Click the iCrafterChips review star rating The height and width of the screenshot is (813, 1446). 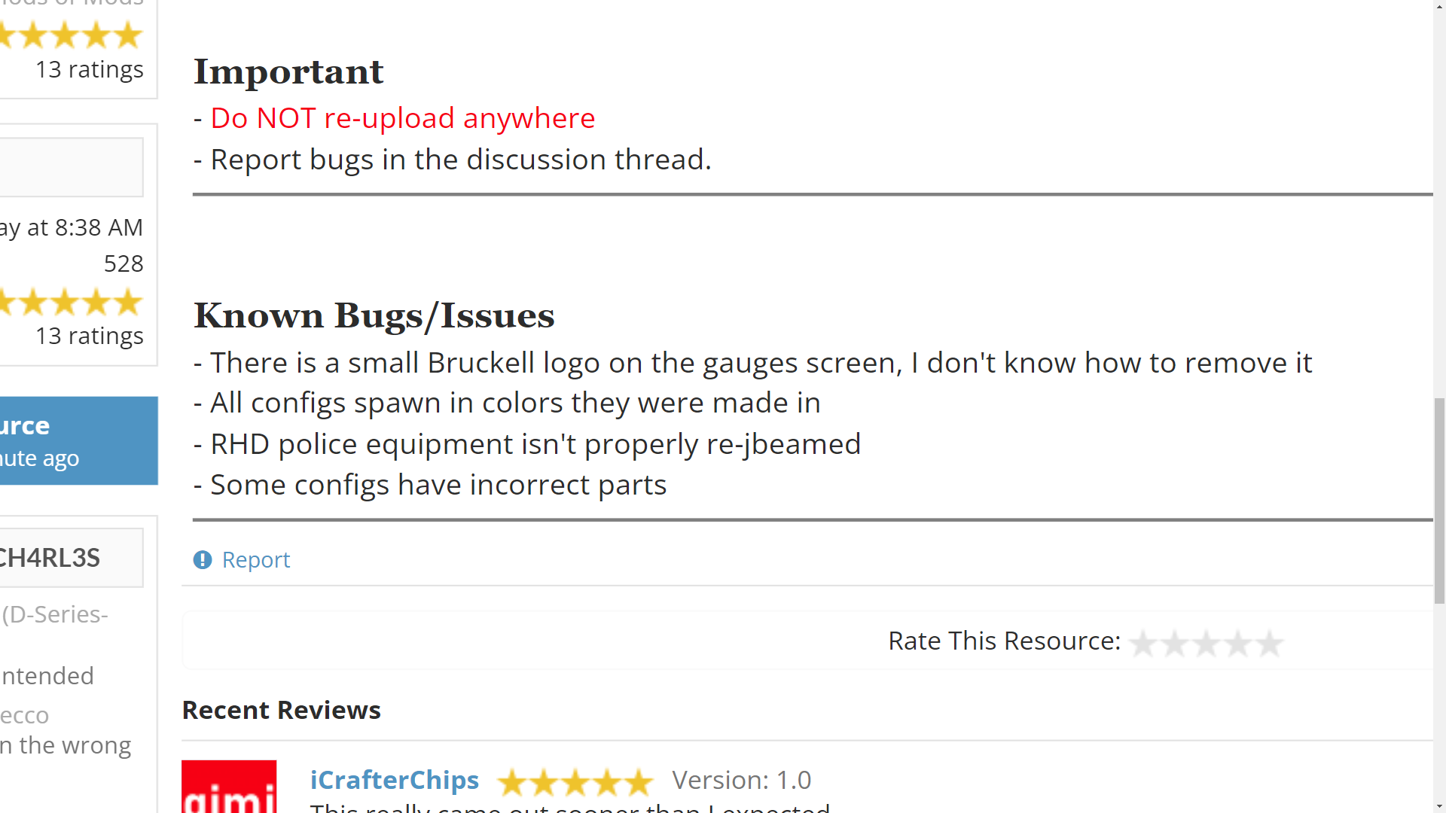[x=575, y=782]
